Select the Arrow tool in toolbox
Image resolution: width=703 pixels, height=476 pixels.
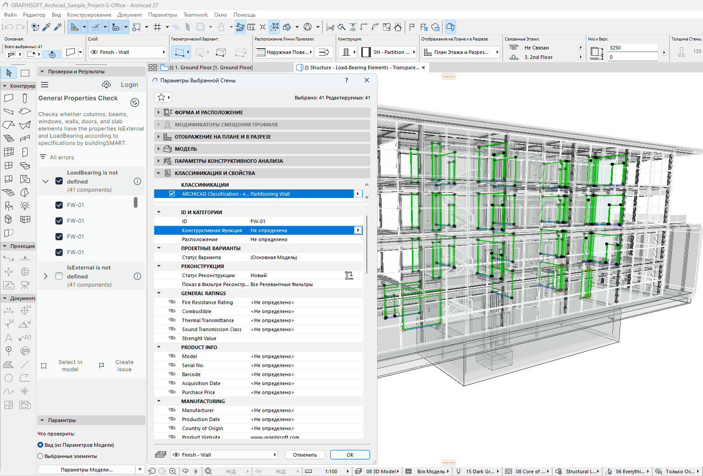[9, 73]
